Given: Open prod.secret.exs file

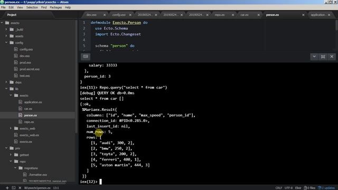Looking at the screenshot, I should 30,69.
